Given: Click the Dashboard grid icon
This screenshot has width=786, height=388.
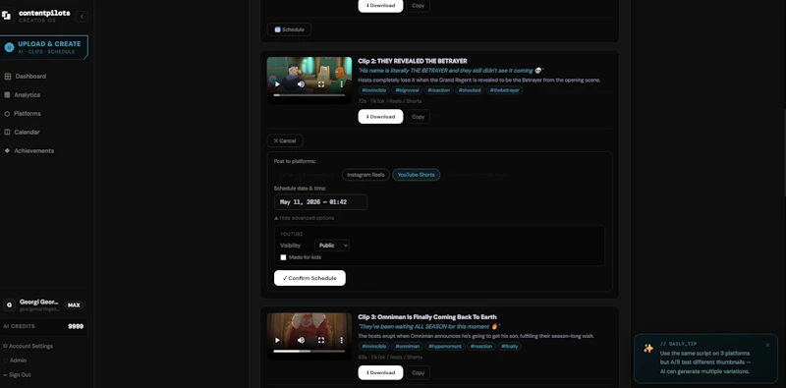Looking at the screenshot, I should (x=8, y=77).
